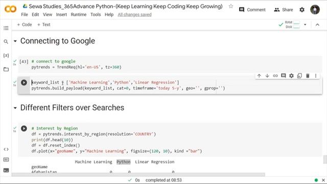Click the Linear Regression output column header
The image size is (327, 184).
point(154,162)
